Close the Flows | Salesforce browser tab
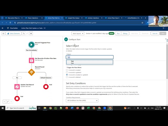 click(x=42, y=18)
